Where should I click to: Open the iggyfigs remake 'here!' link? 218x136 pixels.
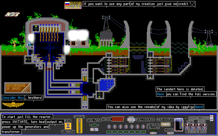tap(199, 107)
